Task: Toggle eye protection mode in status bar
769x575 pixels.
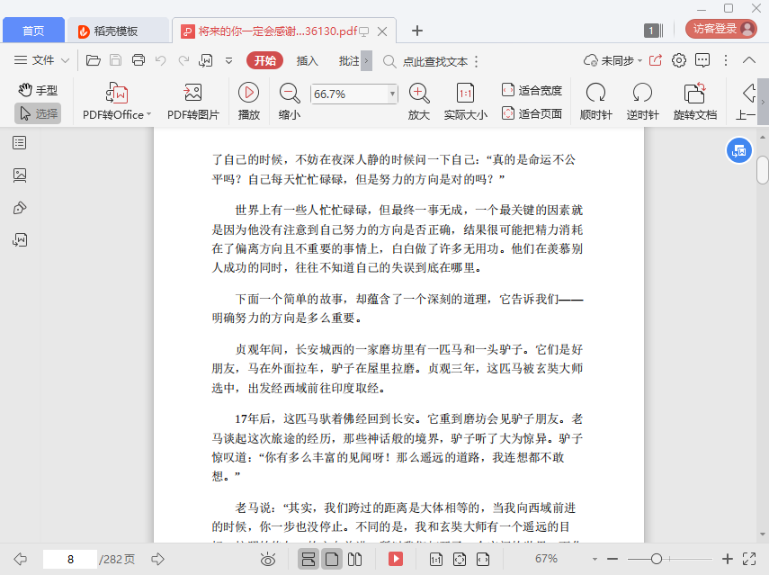Action: pos(268,560)
